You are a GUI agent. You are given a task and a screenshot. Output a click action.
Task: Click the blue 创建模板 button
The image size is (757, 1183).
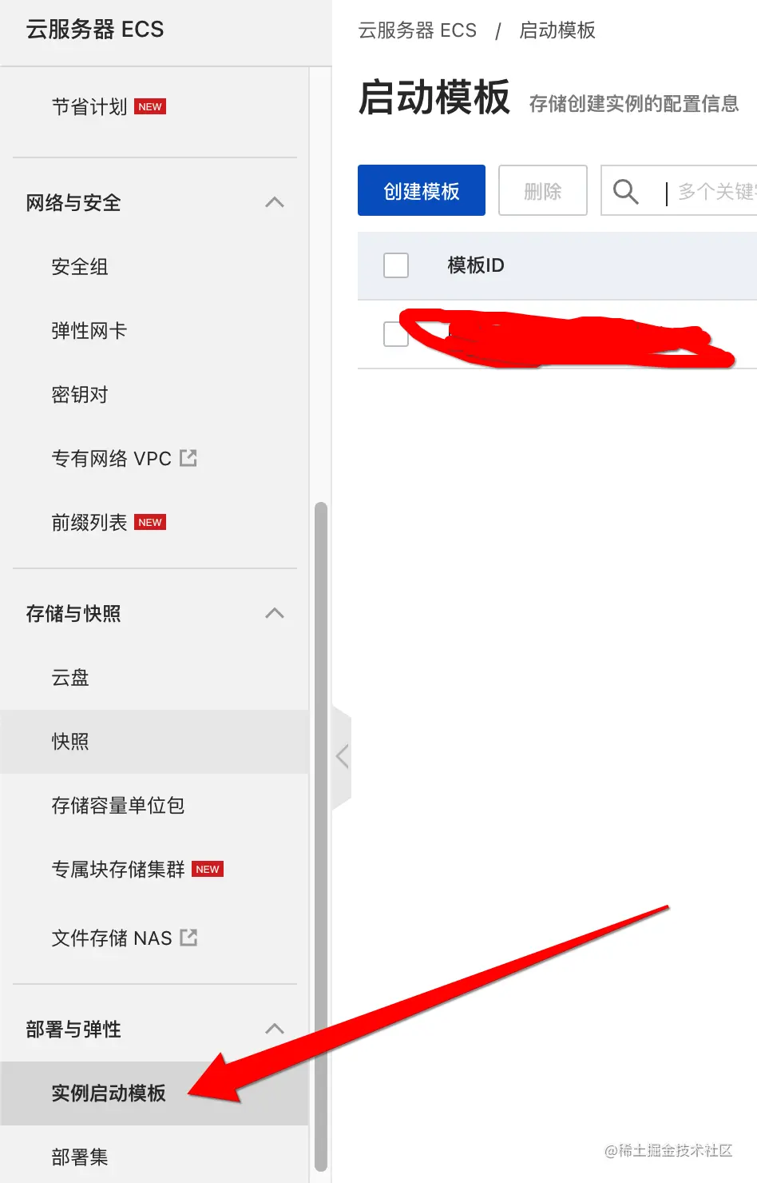(x=422, y=190)
